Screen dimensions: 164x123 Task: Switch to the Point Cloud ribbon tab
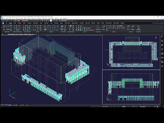(67, 23)
